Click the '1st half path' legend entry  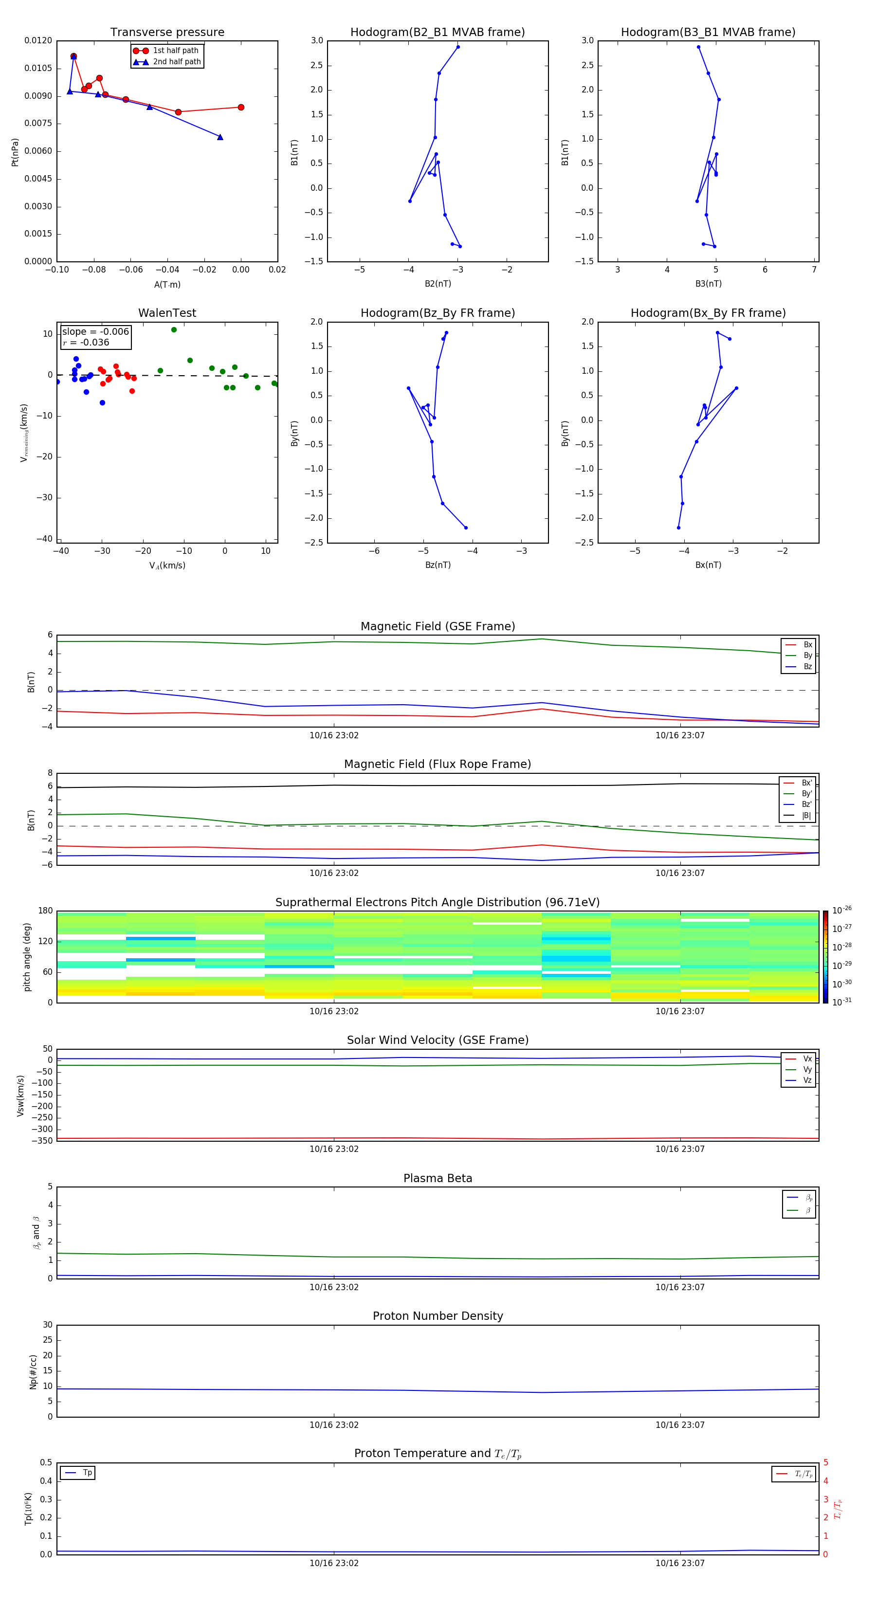point(166,51)
